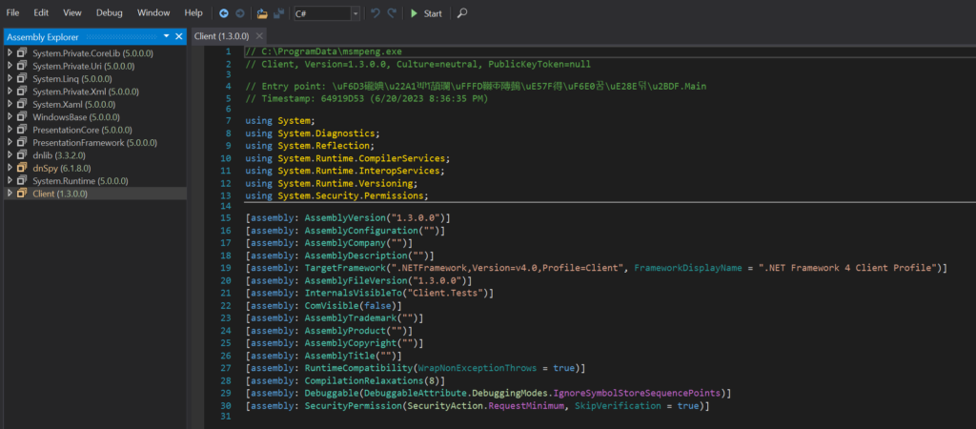Click the ComVisible attribute link
The width and height of the screenshot is (976, 429).
333,306
